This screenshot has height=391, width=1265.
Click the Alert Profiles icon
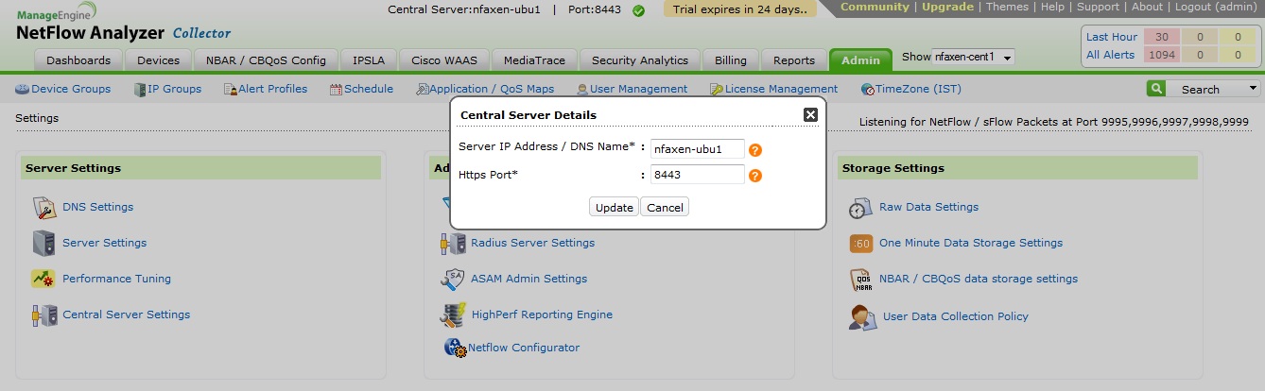[x=230, y=90]
